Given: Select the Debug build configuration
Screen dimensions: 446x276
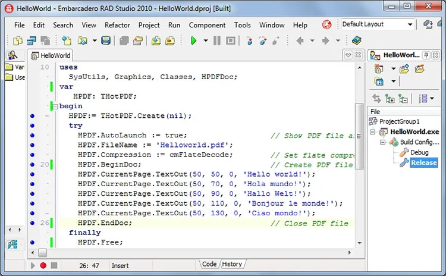Looking at the screenshot, I should point(419,152).
